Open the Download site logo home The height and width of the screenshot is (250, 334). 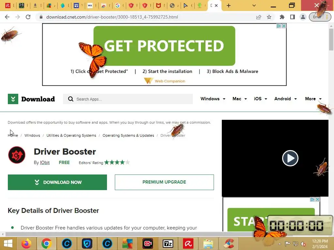coord(31,99)
